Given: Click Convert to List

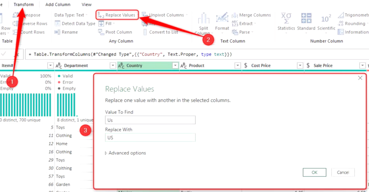Looking at the screenshot, I should (x=161, y=32).
